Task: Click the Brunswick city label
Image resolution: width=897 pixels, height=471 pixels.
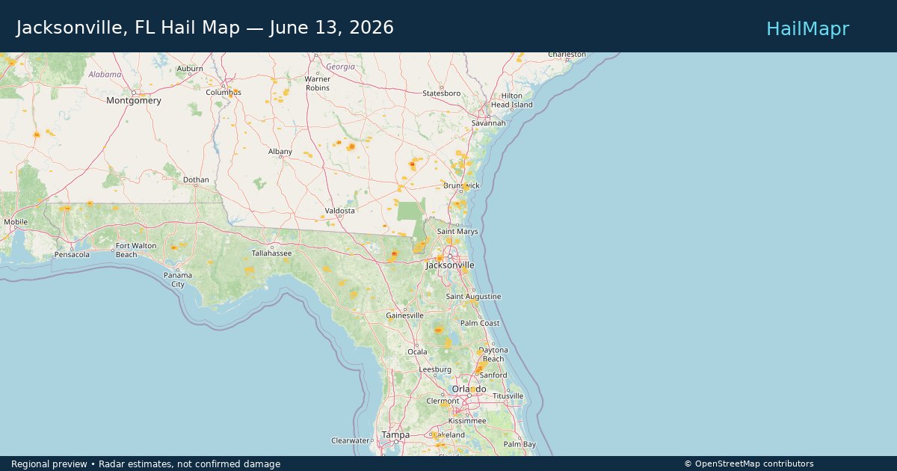Action: (x=462, y=185)
